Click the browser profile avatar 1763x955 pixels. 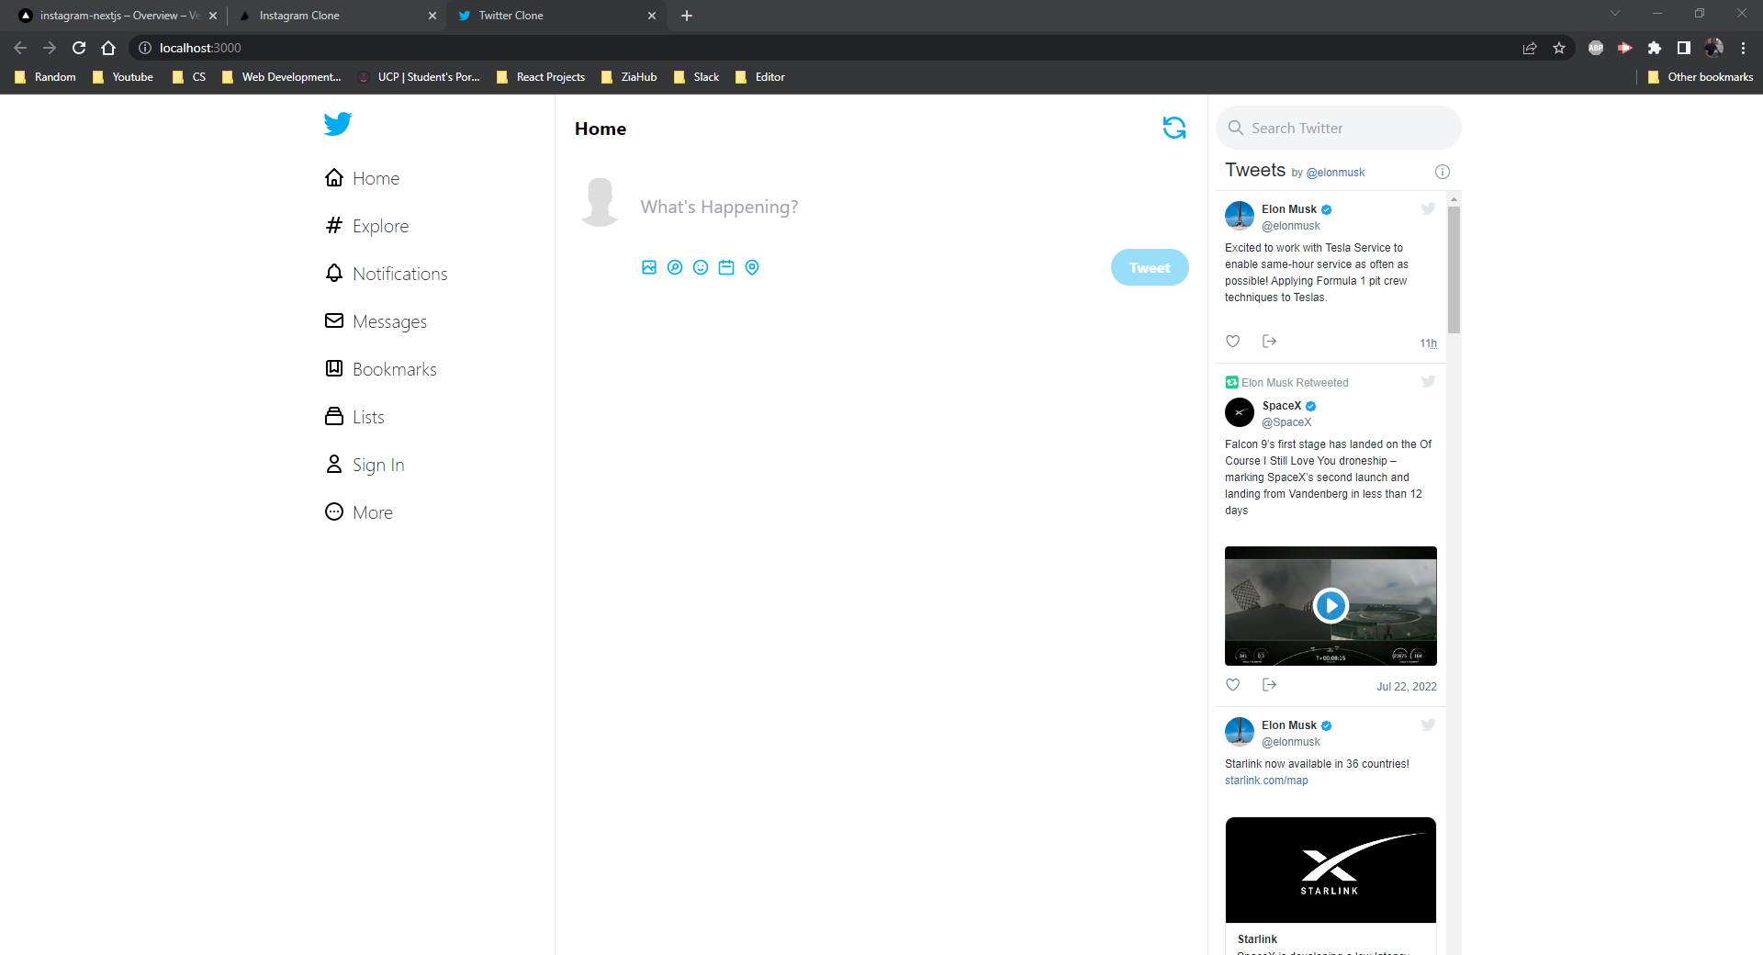[x=1713, y=48]
